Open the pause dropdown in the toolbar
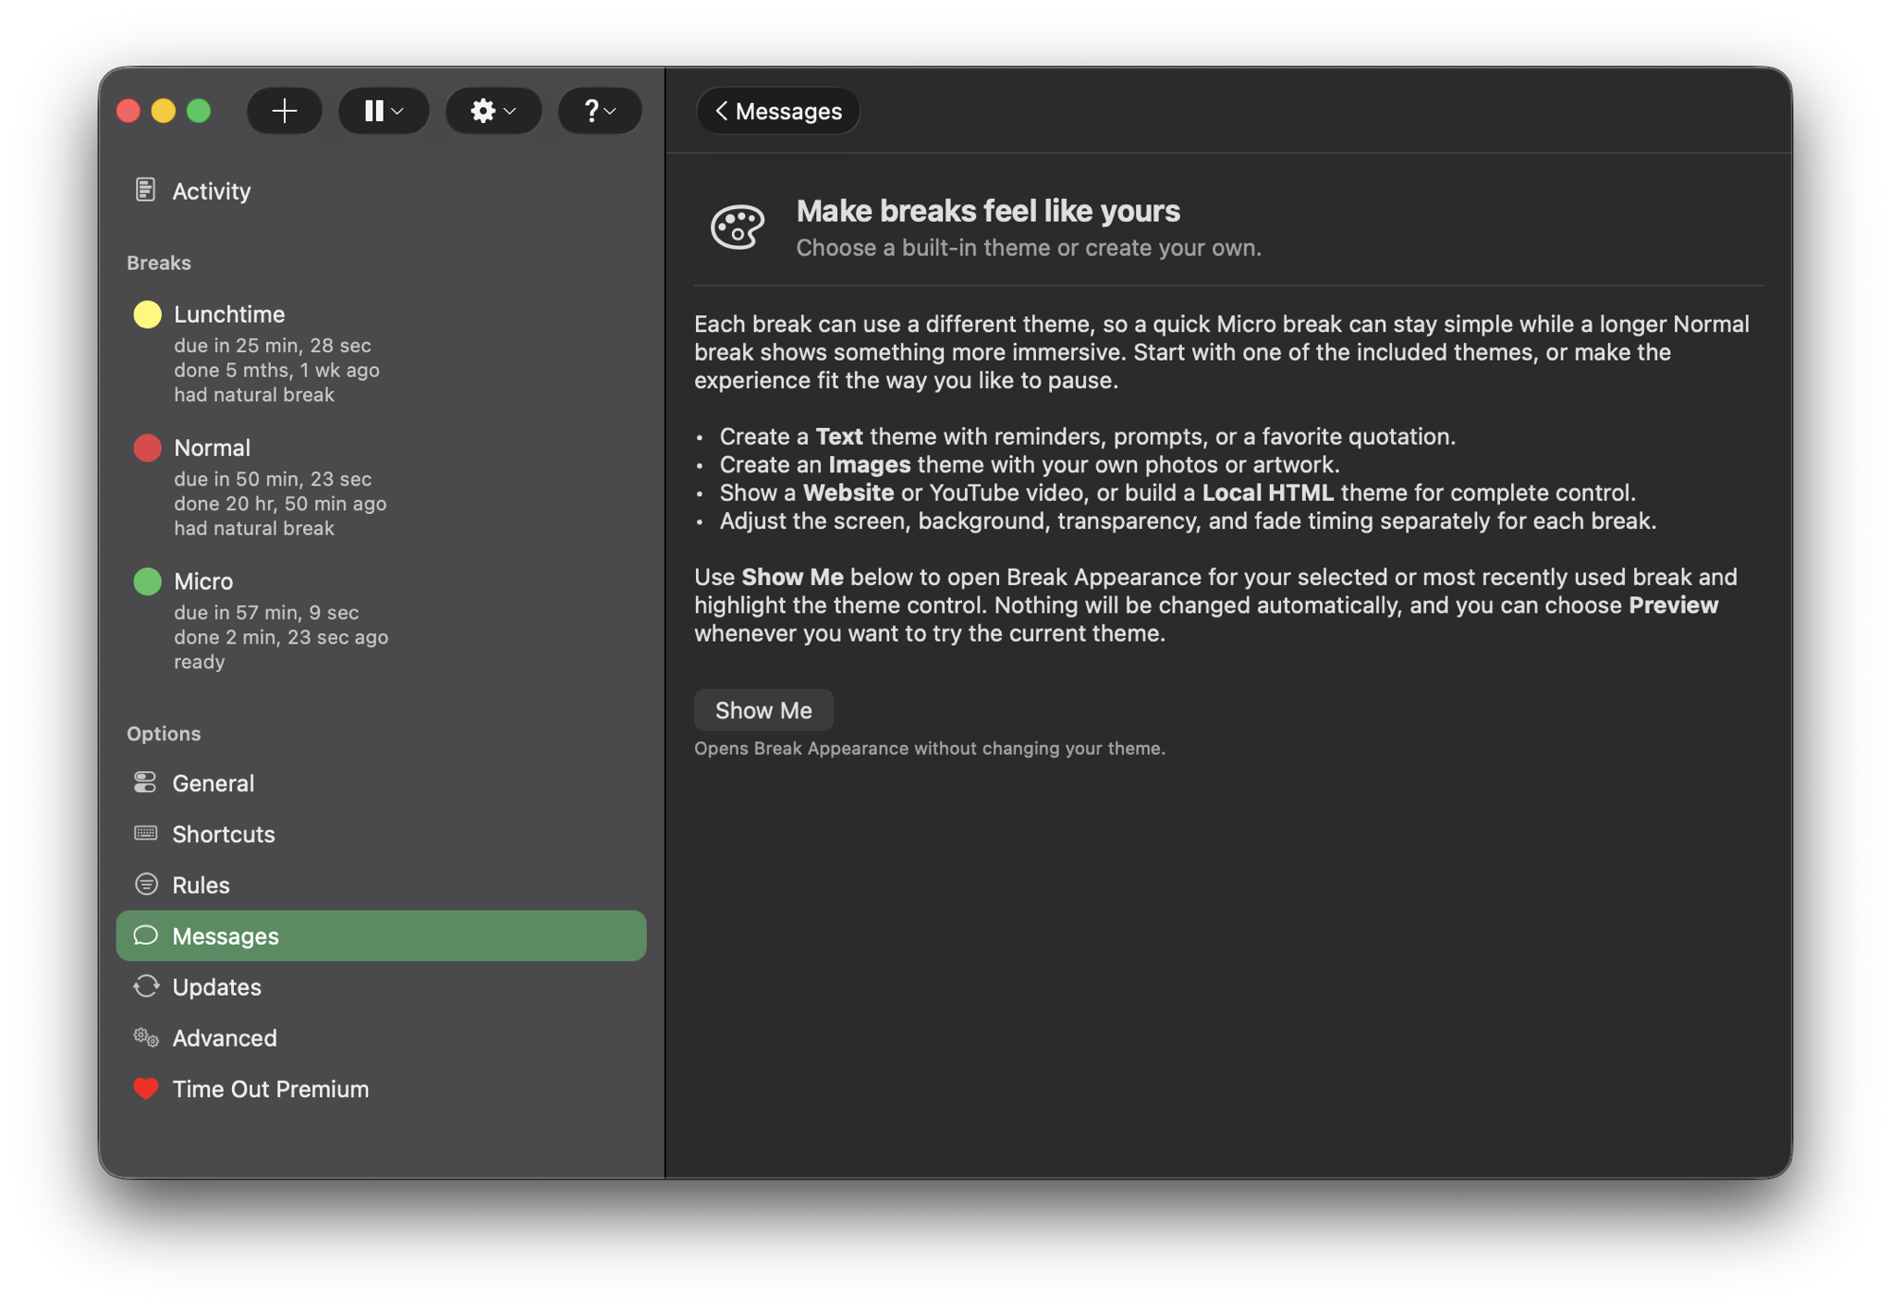The image size is (1891, 1309). (384, 111)
